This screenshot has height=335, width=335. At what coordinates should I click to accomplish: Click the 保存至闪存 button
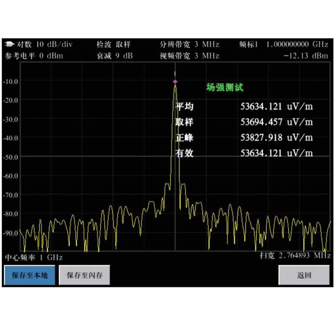click(x=85, y=276)
